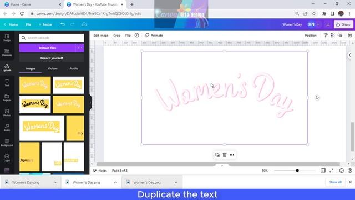Expand first Women's Day.png download menu
The image size is (355, 200).
55,182
